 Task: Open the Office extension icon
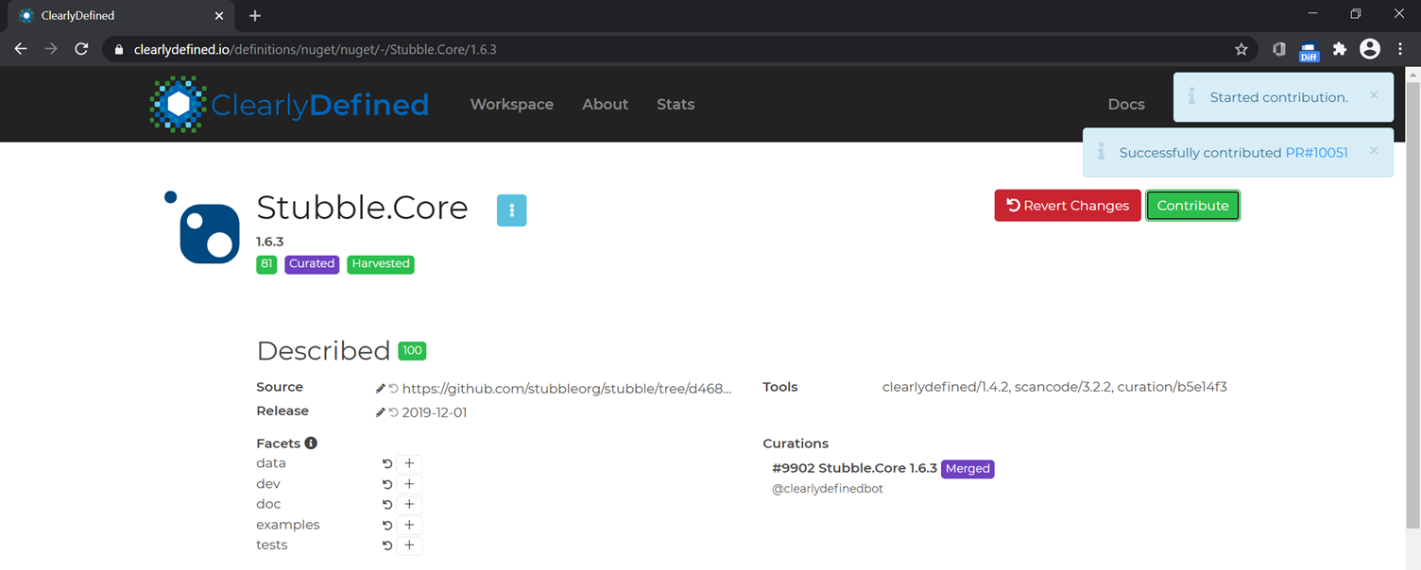[x=1279, y=49]
